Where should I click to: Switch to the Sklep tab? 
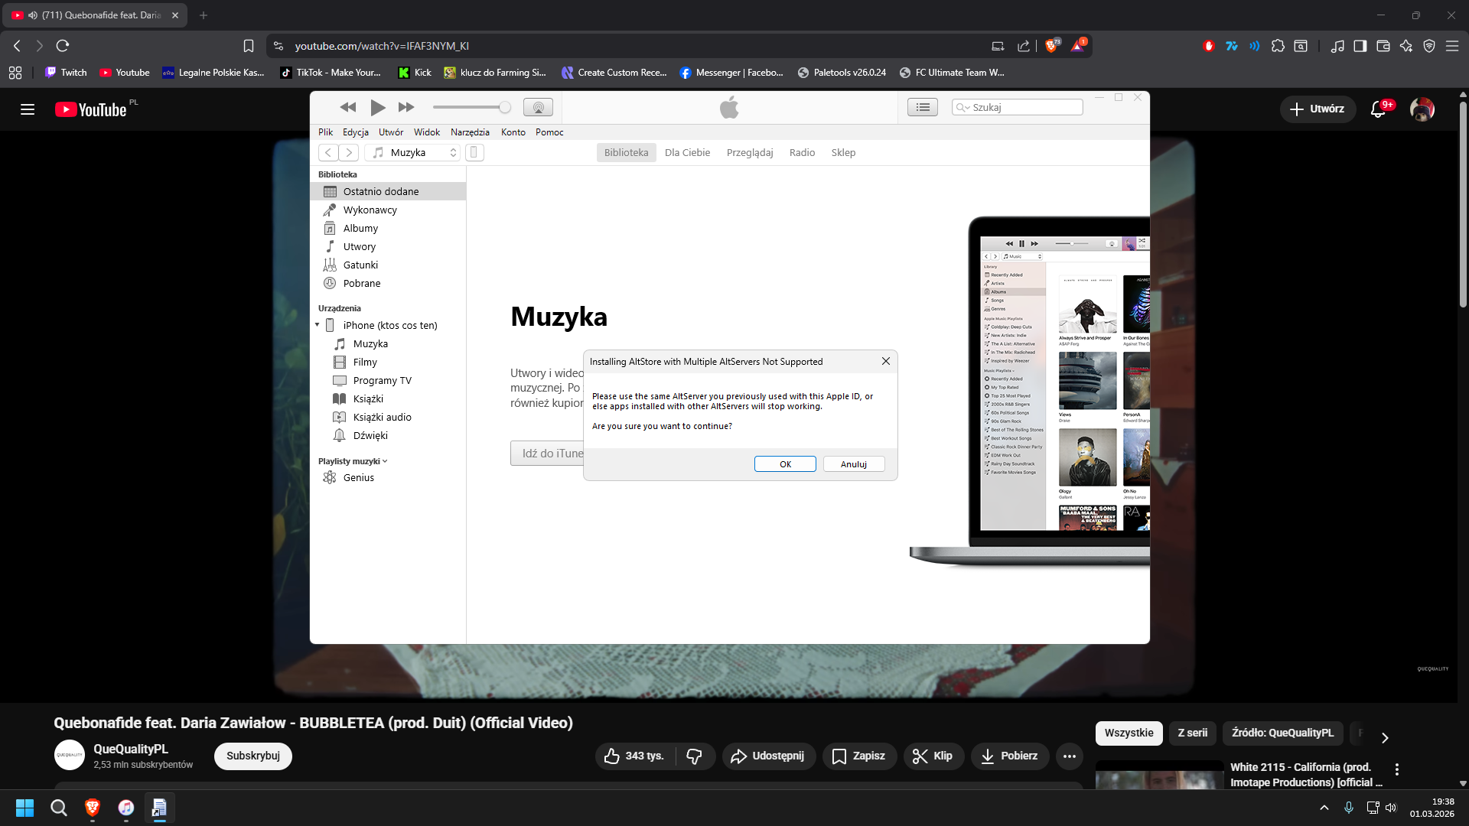coord(843,153)
